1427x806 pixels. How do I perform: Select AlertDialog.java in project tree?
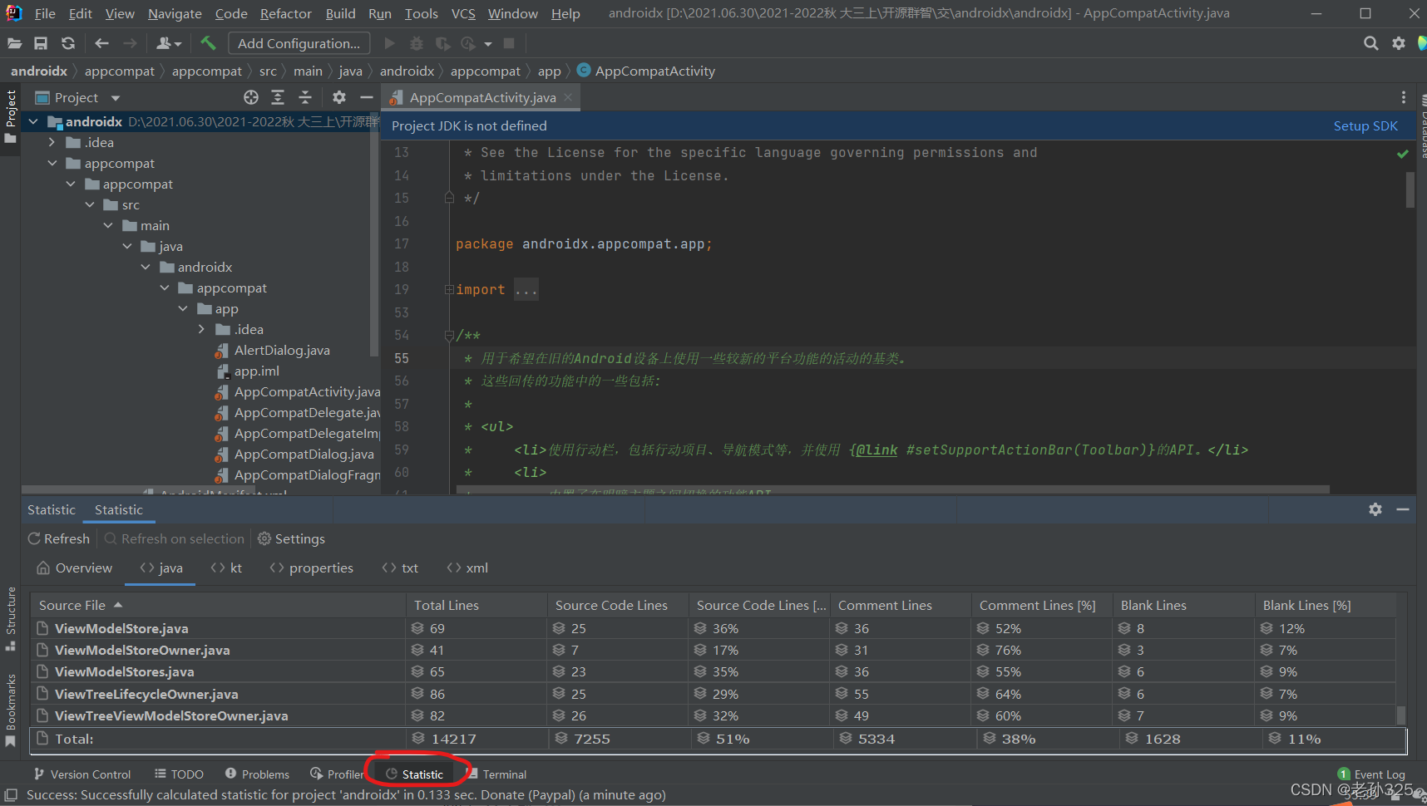click(282, 351)
